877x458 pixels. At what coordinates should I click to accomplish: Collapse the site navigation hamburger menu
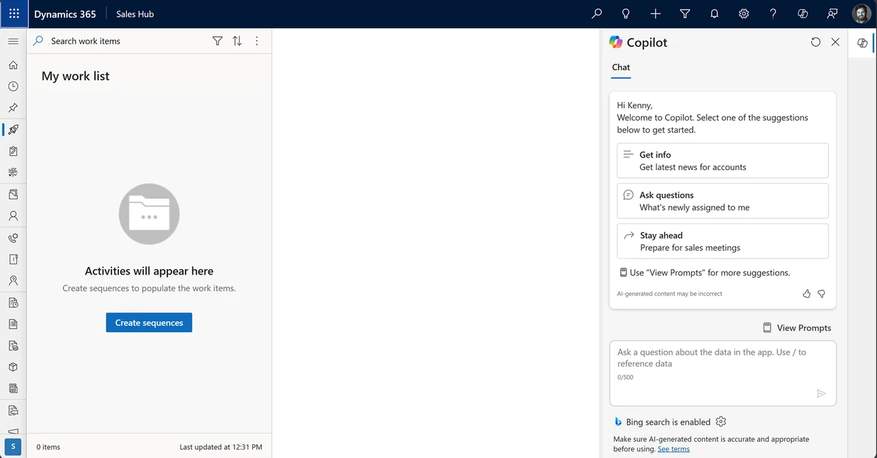pyautogui.click(x=13, y=41)
